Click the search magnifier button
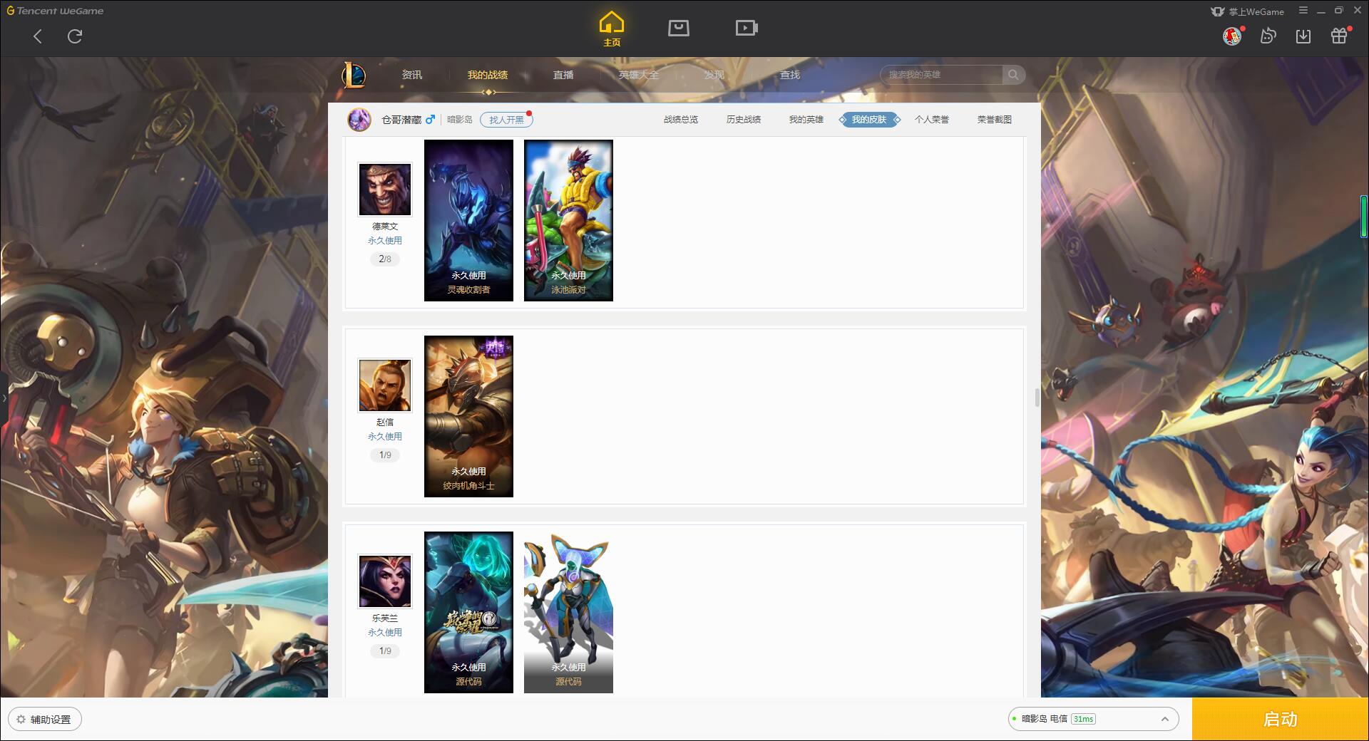1369x741 pixels. tap(1013, 75)
